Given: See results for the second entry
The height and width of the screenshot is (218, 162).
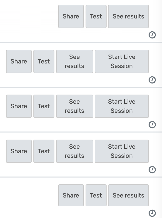Looking at the screenshot, I should tap(74, 61).
